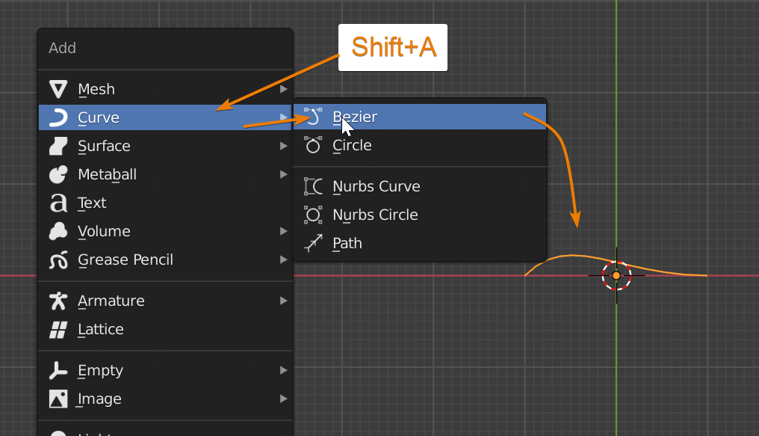This screenshot has width=759, height=436.
Task: Select Circle in the Curve submenu
Action: (352, 146)
